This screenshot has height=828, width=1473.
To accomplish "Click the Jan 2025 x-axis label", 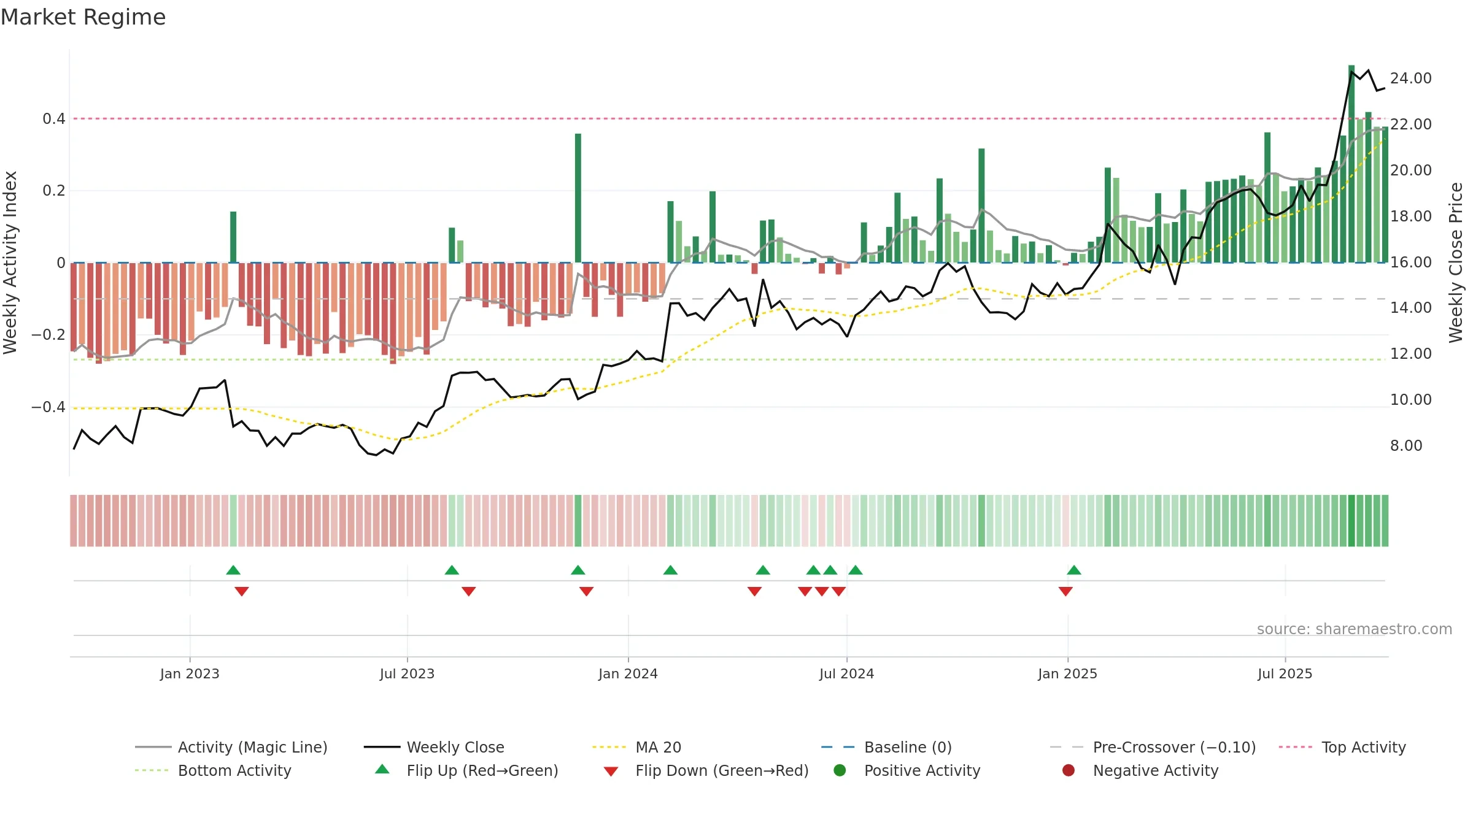I will click(x=1067, y=673).
